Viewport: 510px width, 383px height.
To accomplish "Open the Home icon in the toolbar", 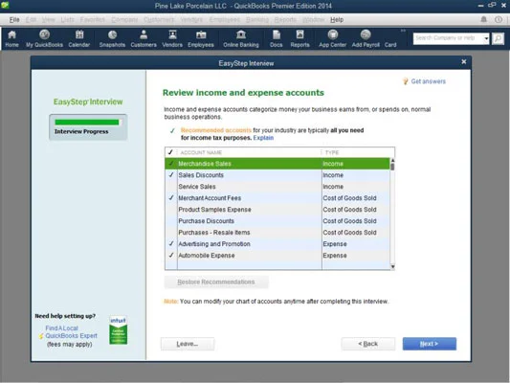I will pyautogui.click(x=12, y=38).
